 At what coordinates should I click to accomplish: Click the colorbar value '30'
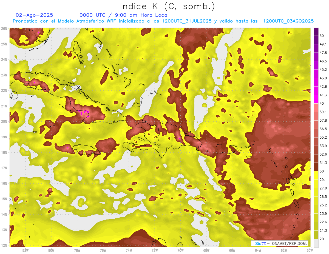(322, 171)
